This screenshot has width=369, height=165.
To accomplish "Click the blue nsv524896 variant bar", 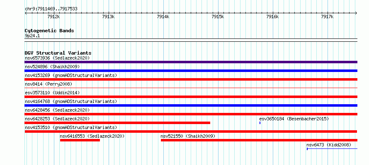I will tap(191, 71).
